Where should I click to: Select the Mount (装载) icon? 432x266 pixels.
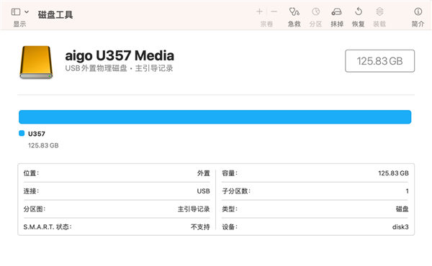[x=379, y=12]
